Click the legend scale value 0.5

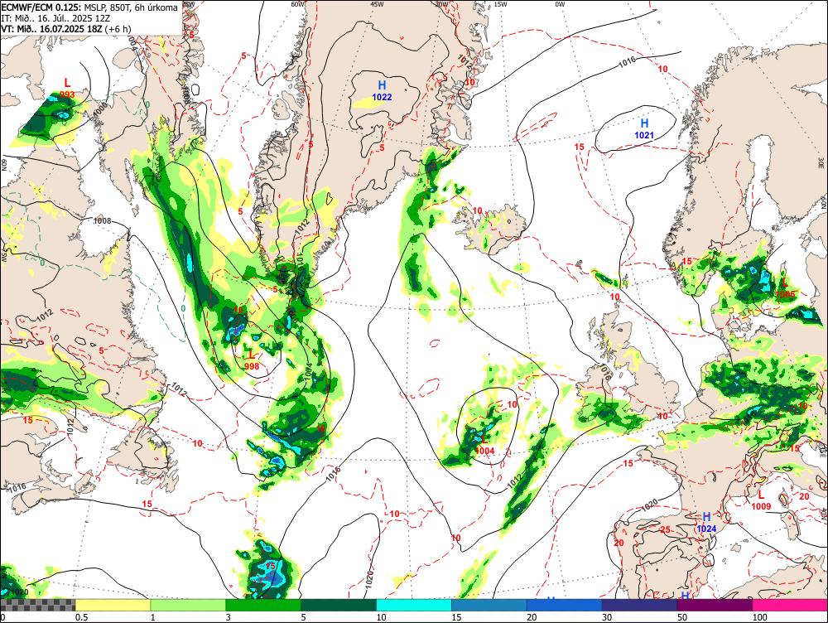point(81,617)
